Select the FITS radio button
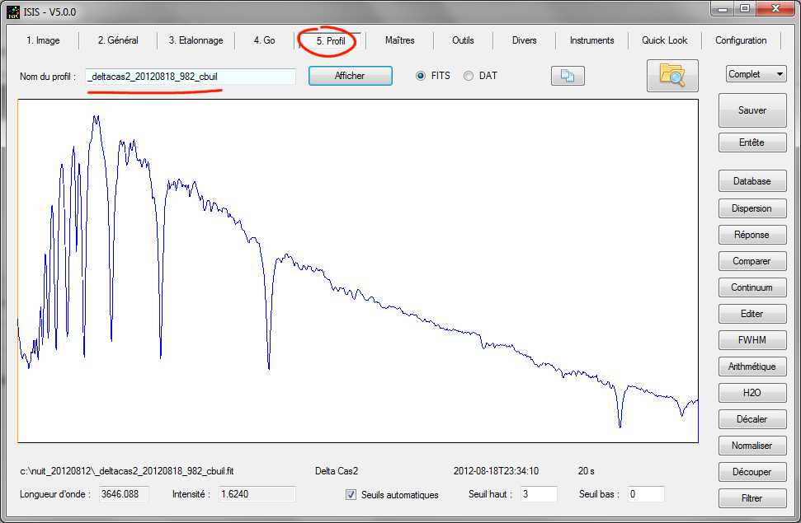This screenshot has width=801, height=523. [421, 76]
